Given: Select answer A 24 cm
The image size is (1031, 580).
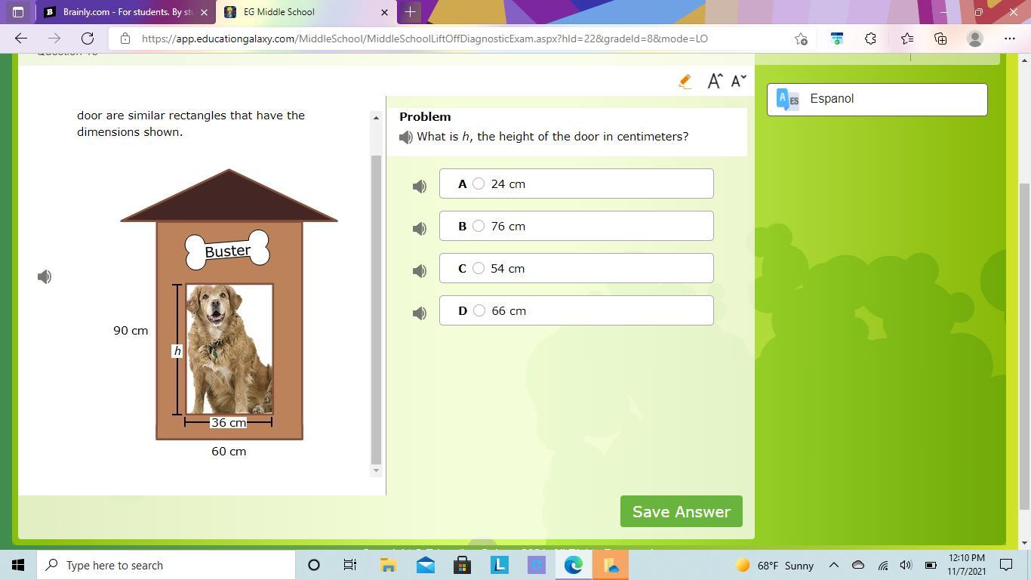Looking at the screenshot, I should point(479,184).
